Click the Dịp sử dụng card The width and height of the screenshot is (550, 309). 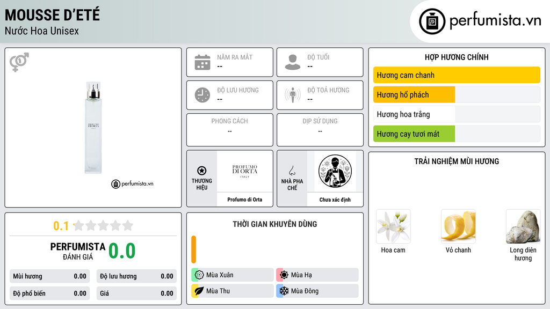(320, 130)
